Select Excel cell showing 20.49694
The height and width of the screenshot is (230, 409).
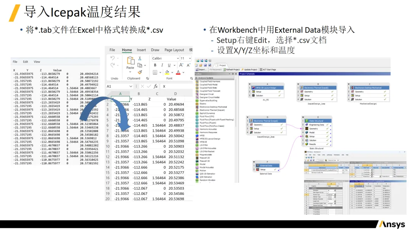click(176, 104)
